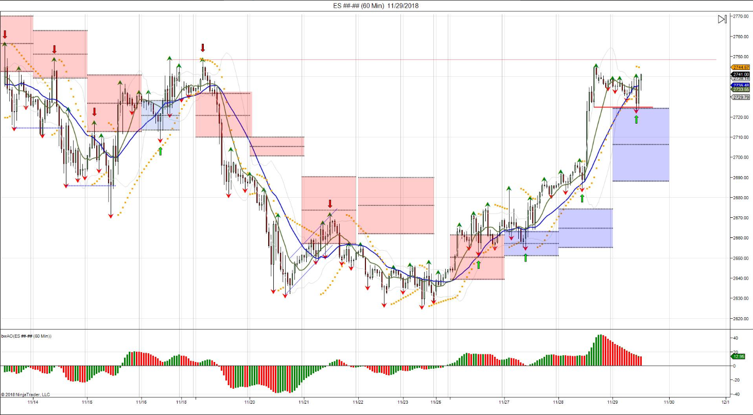Image resolution: width=753 pixels, height=415 pixels.
Task: Click the 2760.00 price axis label
Action: click(x=741, y=37)
